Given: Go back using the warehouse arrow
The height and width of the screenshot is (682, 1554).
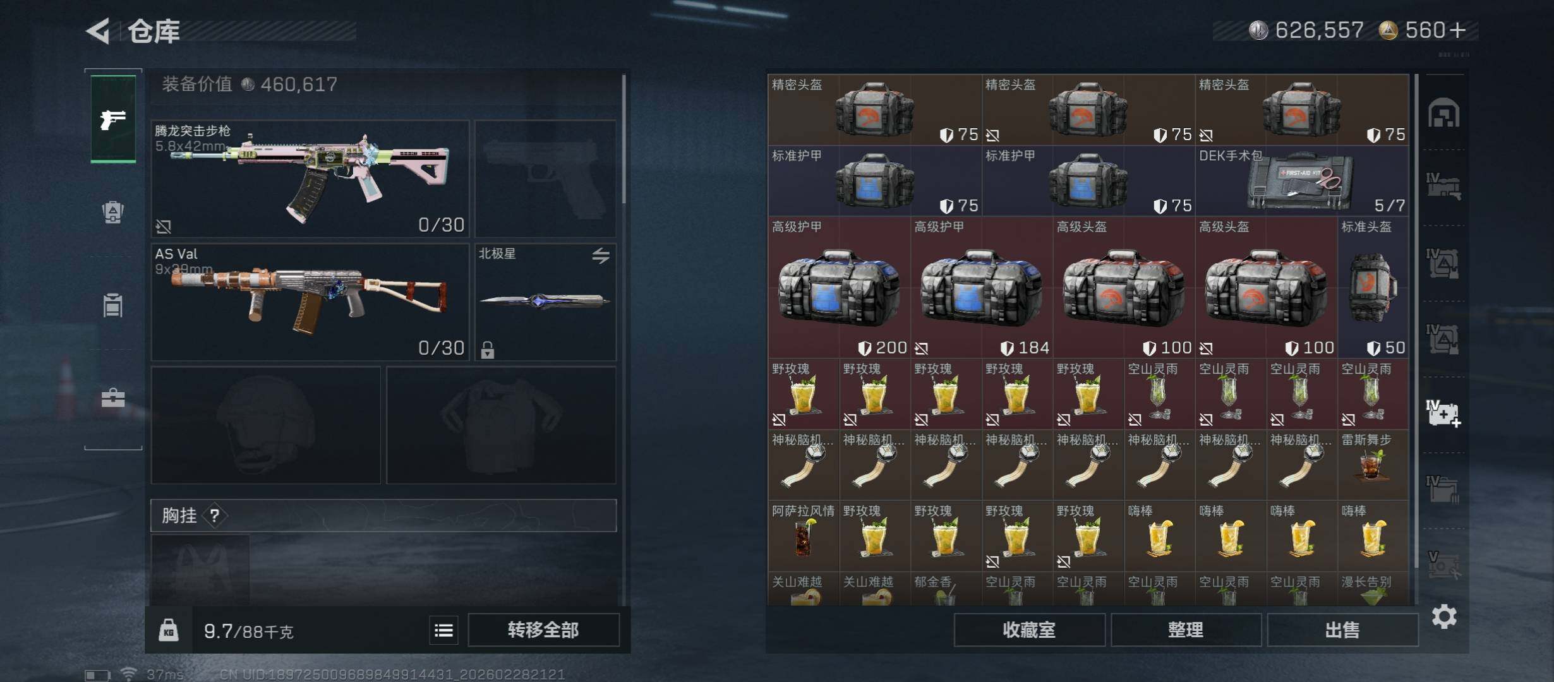Looking at the screenshot, I should 99,30.
